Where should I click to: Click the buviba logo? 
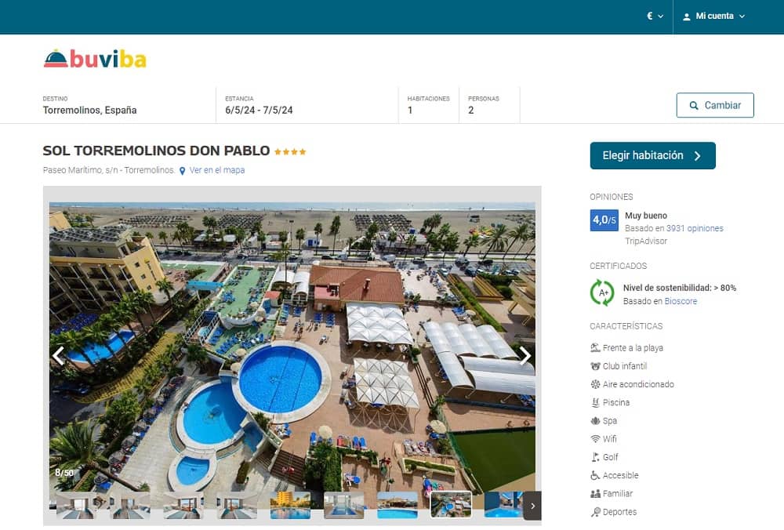(x=95, y=59)
